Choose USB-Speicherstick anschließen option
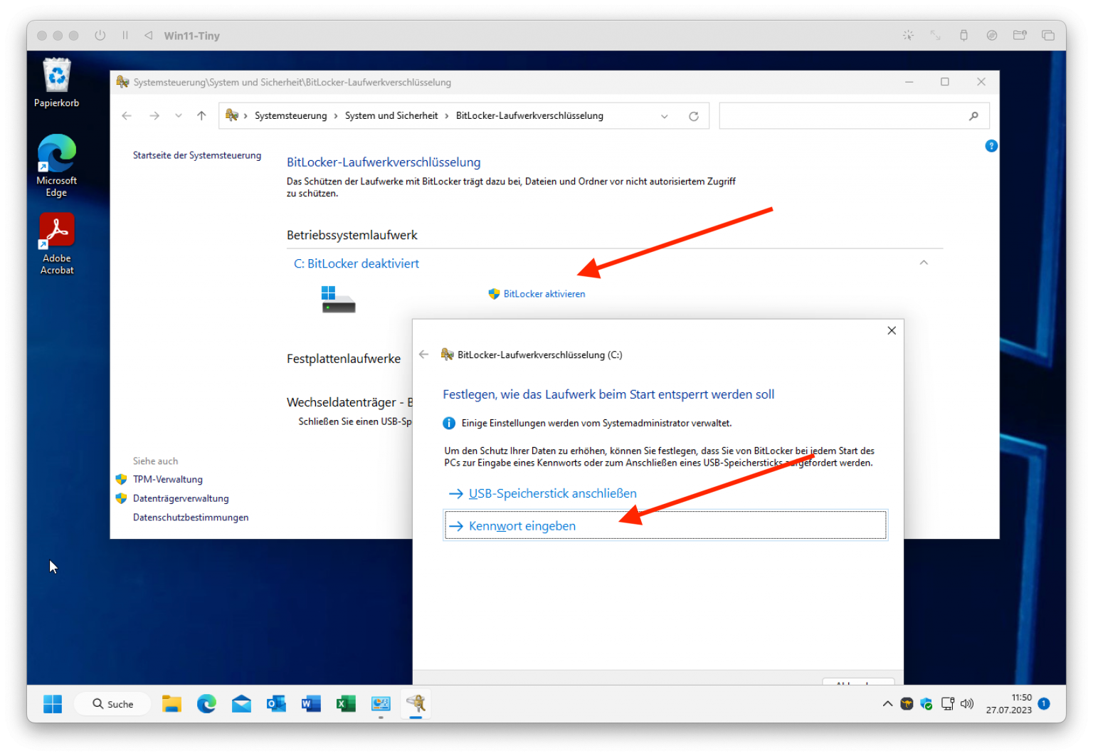The image size is (1093, 756). click(552, 493)
